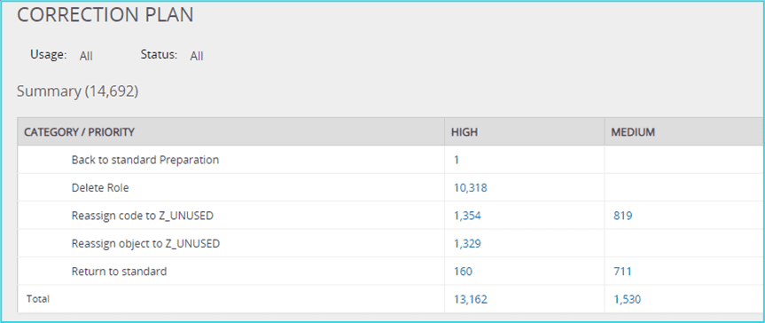Select the Back to standard Preparation row label

[x=144, y=160]
